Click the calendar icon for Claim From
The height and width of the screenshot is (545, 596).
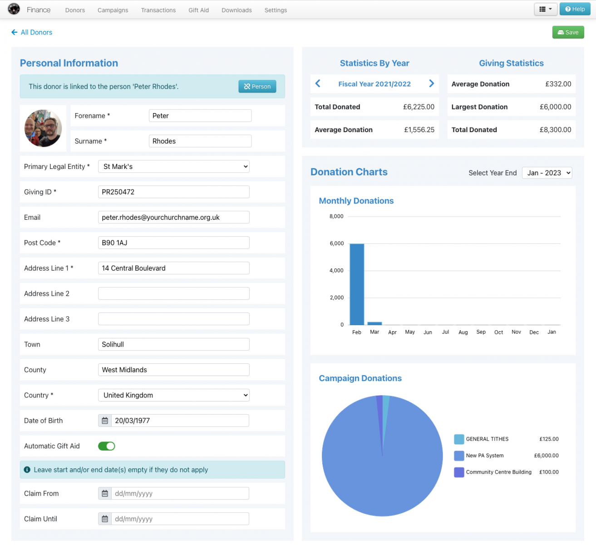pos(105,493)
